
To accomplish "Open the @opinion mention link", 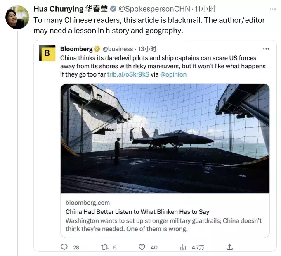I will (173, 74).
